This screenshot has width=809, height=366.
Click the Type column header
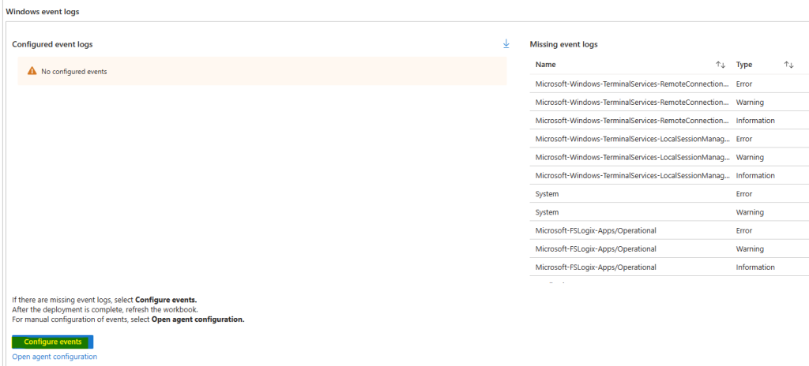(x=744, y=65)
